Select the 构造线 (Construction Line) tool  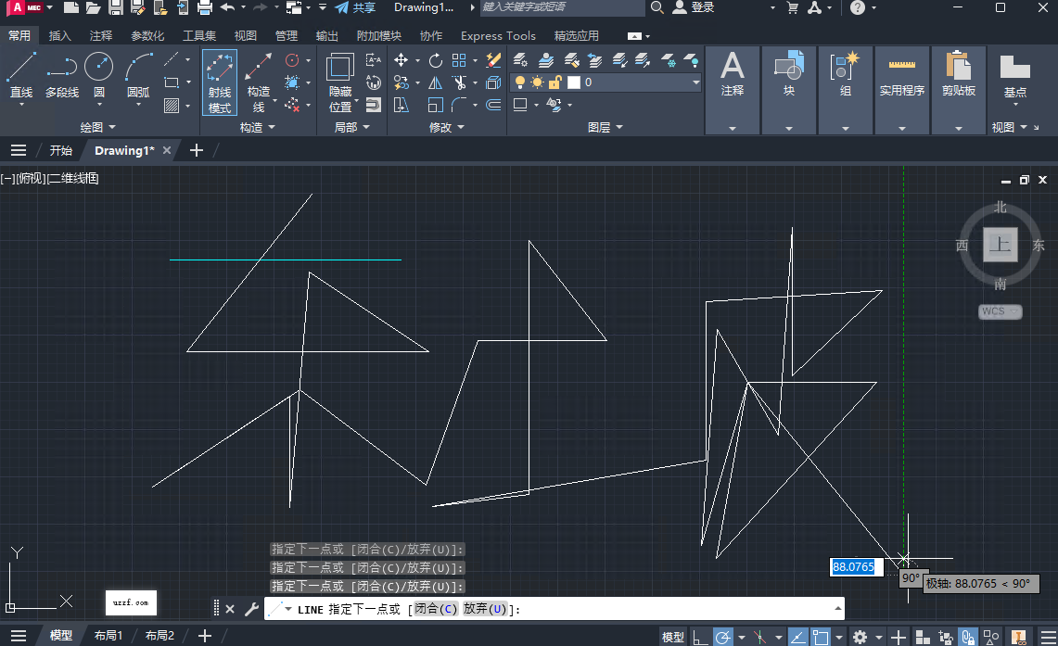click(x=257, y=82)
